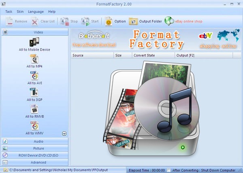Open the Option settings icon
This screenshot has height=173, width=243.
pyautogui.click(x=109, y=21)
